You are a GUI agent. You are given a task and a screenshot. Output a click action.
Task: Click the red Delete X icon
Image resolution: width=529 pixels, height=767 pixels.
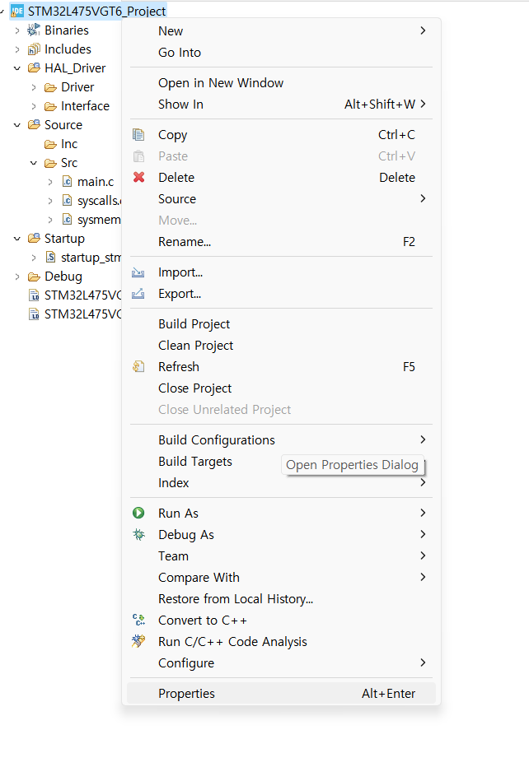[x=139, y=177]
